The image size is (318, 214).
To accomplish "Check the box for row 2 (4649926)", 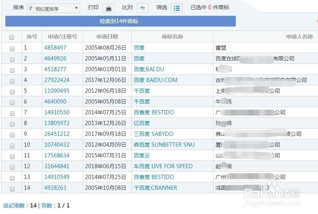I will click(12, 59).
